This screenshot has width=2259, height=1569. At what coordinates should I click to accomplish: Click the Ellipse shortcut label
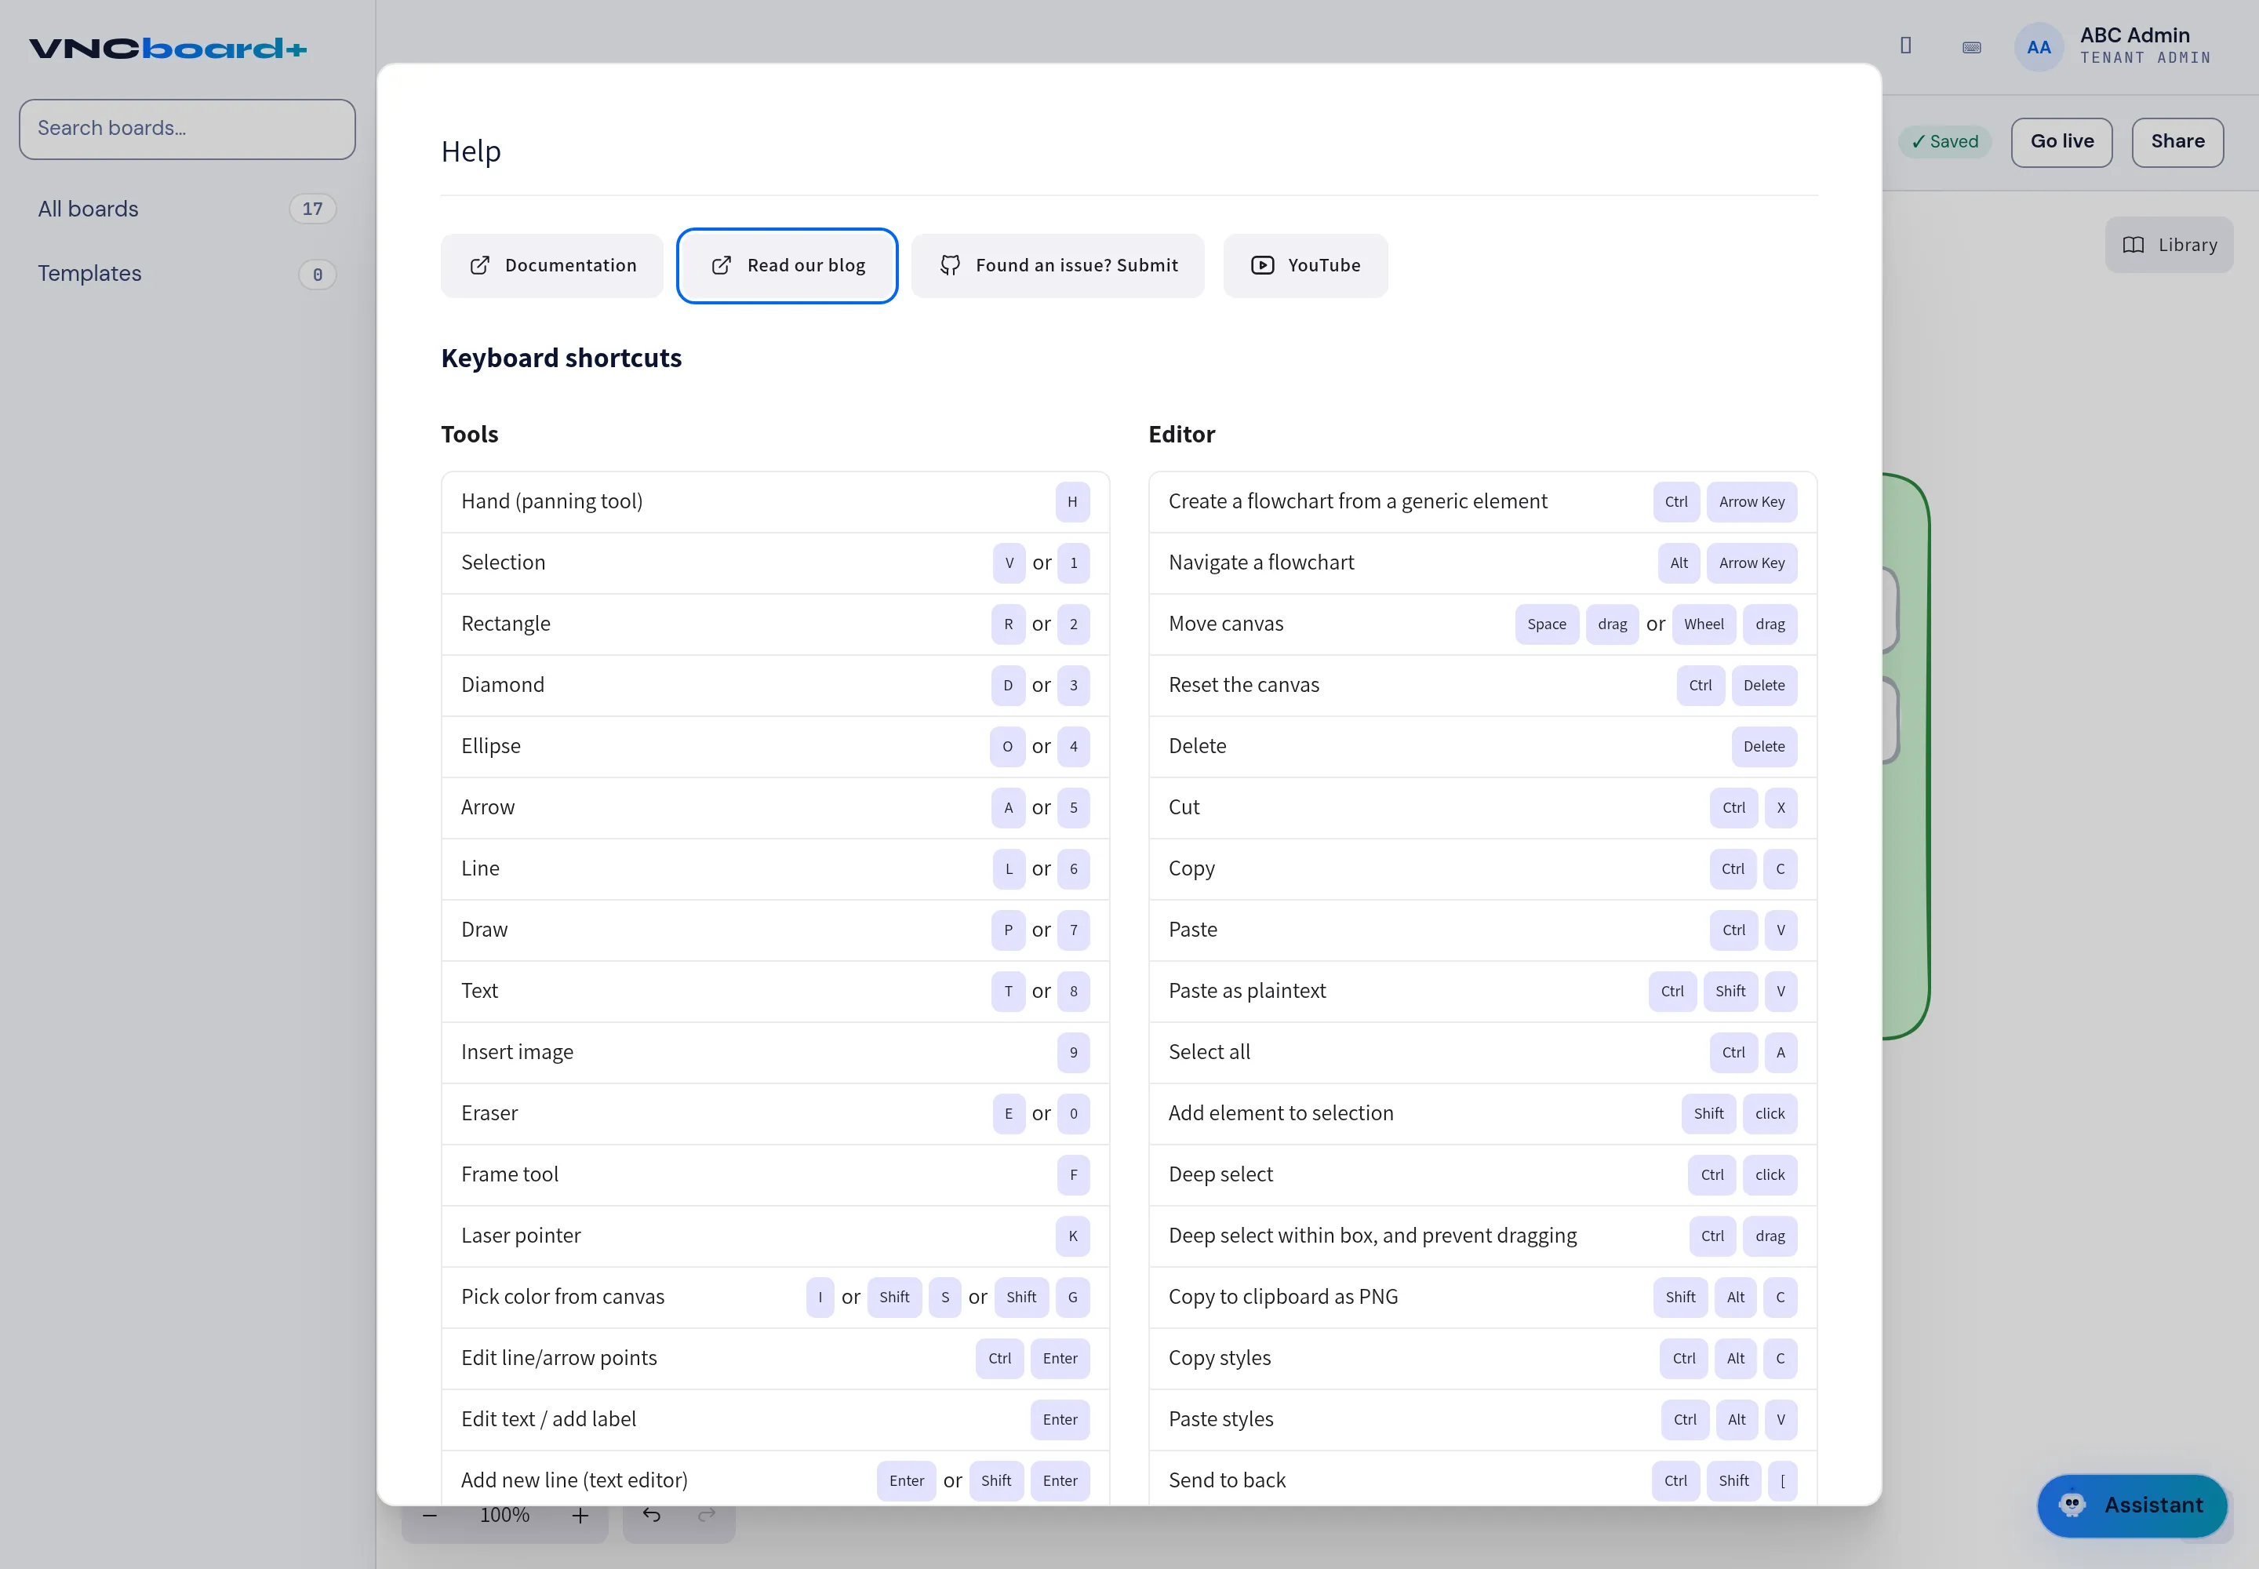click(x=490, y=746)
